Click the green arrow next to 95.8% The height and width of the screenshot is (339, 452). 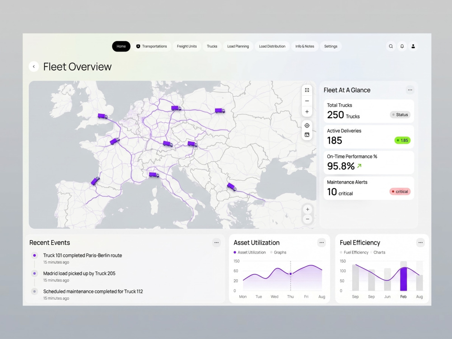pos(359,166)
